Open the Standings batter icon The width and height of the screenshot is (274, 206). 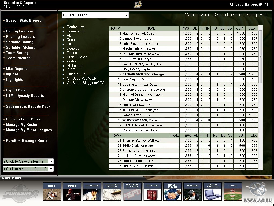pyautogui.click(x=92, y=192)
